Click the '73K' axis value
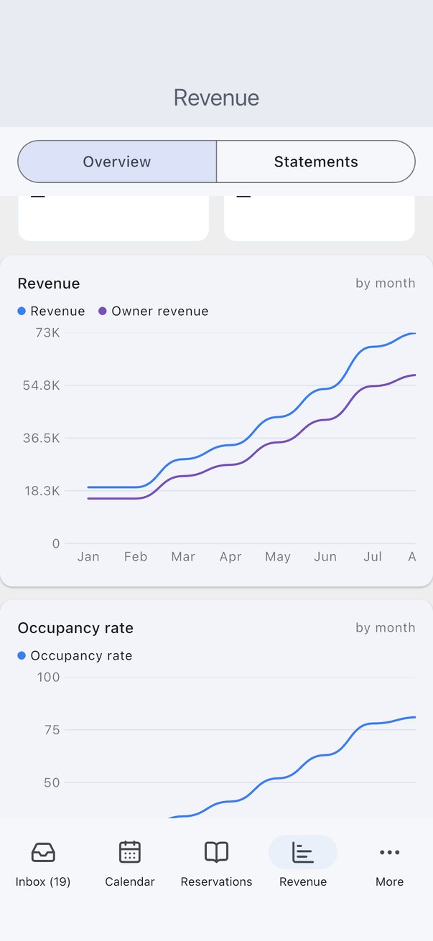 coord(47,332)
